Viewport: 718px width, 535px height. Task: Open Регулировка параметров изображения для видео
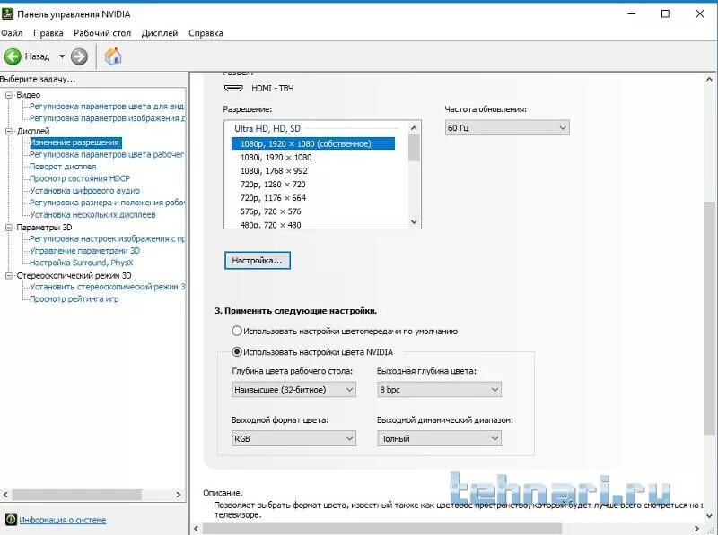(107, 118)
